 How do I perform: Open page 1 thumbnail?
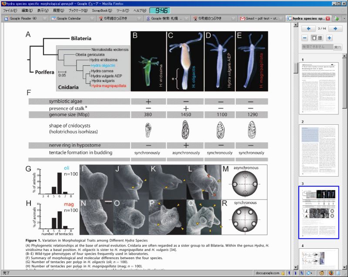coord(319,88)
